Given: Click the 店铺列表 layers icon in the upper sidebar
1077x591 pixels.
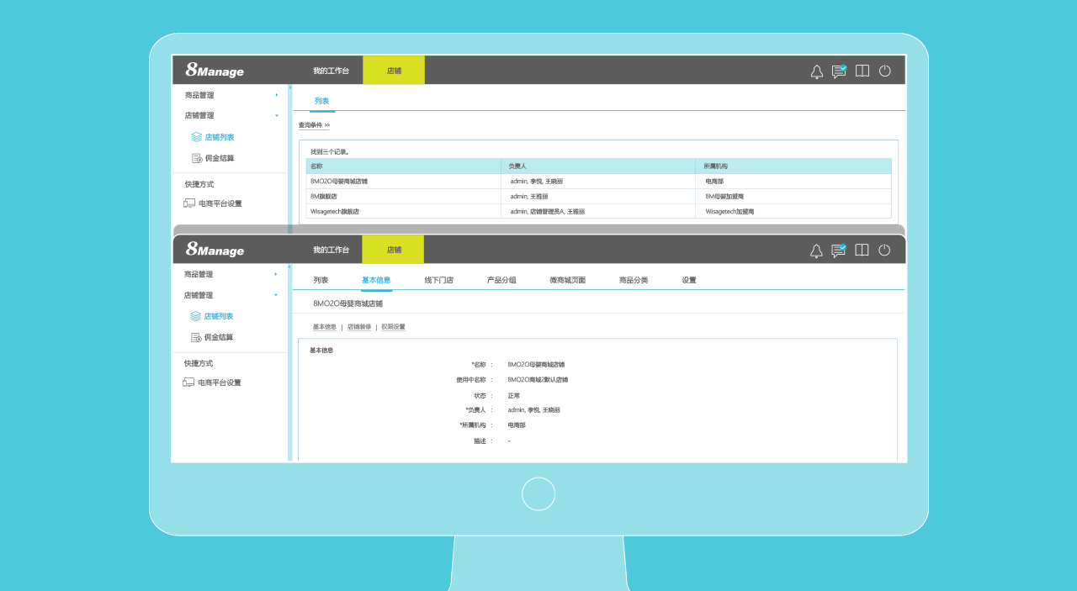Looking at the screenshot, I should click(197, 137).
